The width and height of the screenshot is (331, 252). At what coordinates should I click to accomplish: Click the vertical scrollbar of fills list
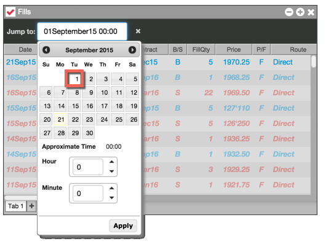click(x=314, y=124)
